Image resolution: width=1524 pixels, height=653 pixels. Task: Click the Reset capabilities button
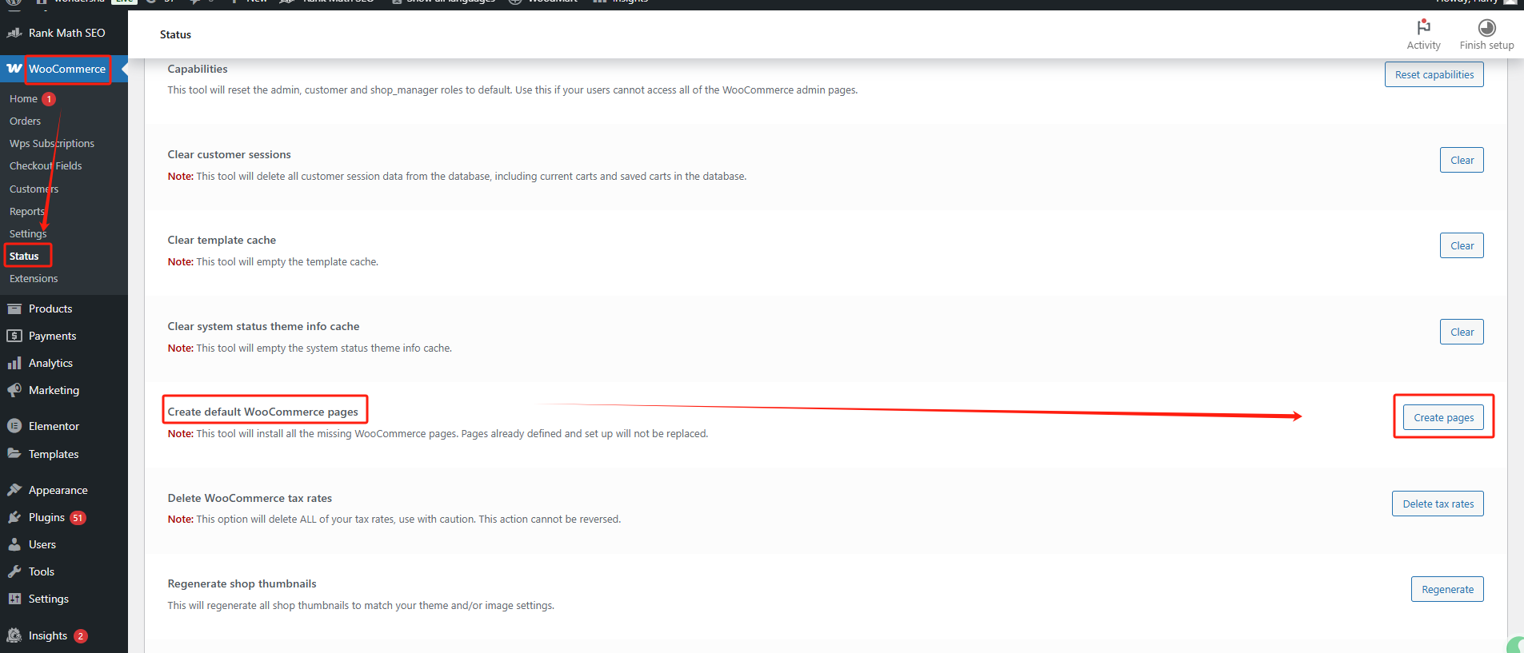(1434, 74)
